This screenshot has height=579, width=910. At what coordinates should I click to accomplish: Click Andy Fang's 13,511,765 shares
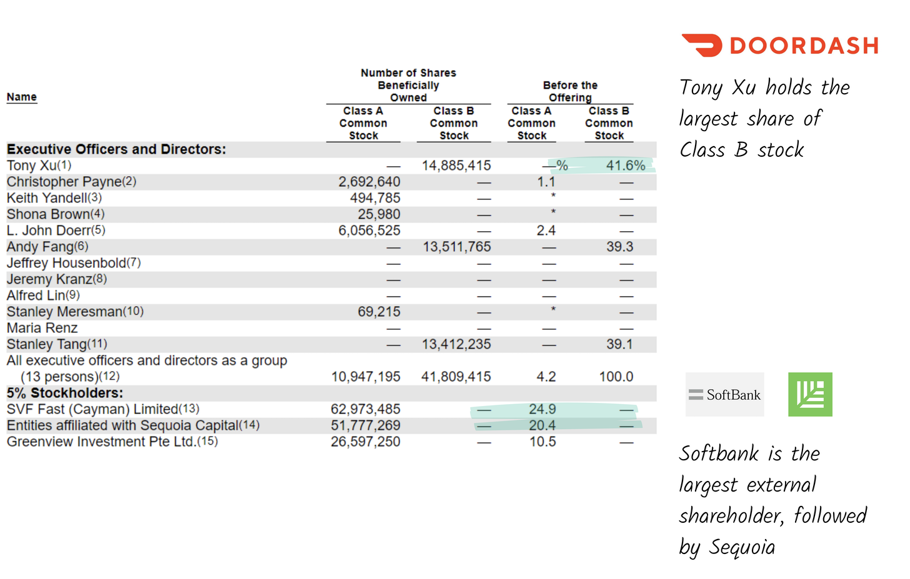(x=457, y=247)
